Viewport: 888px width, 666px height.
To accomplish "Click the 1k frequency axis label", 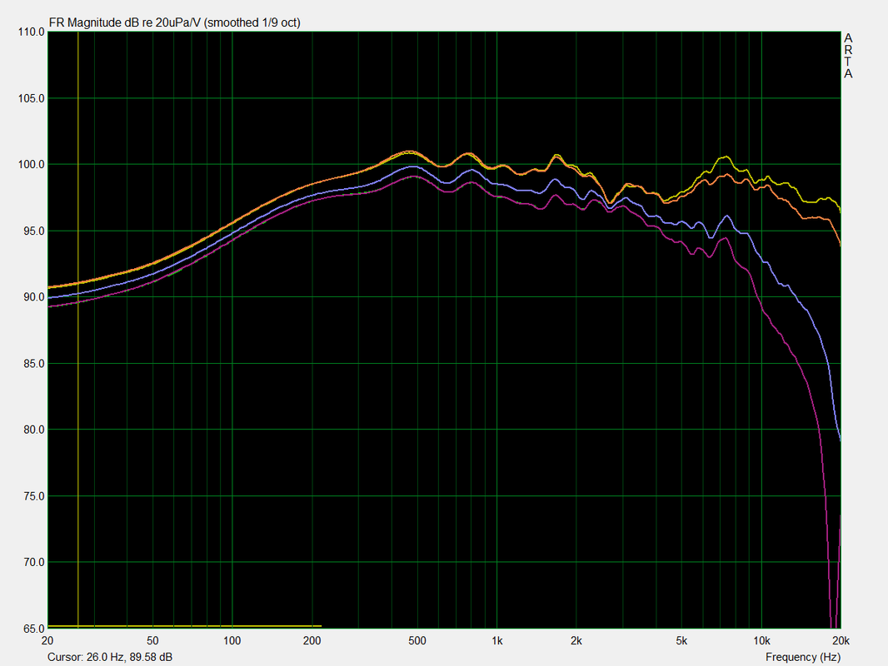I will tap(496, 641).
